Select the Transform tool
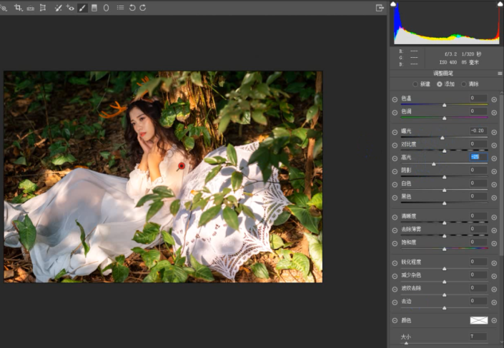504x348 pixels. (43, 7)
